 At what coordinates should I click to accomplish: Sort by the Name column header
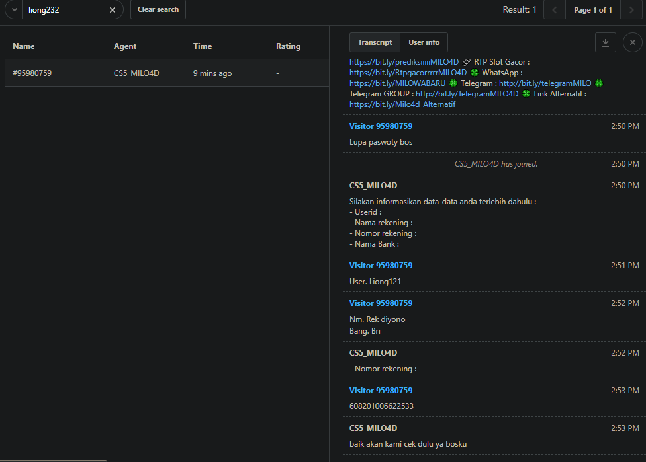[x=23, y=46]
